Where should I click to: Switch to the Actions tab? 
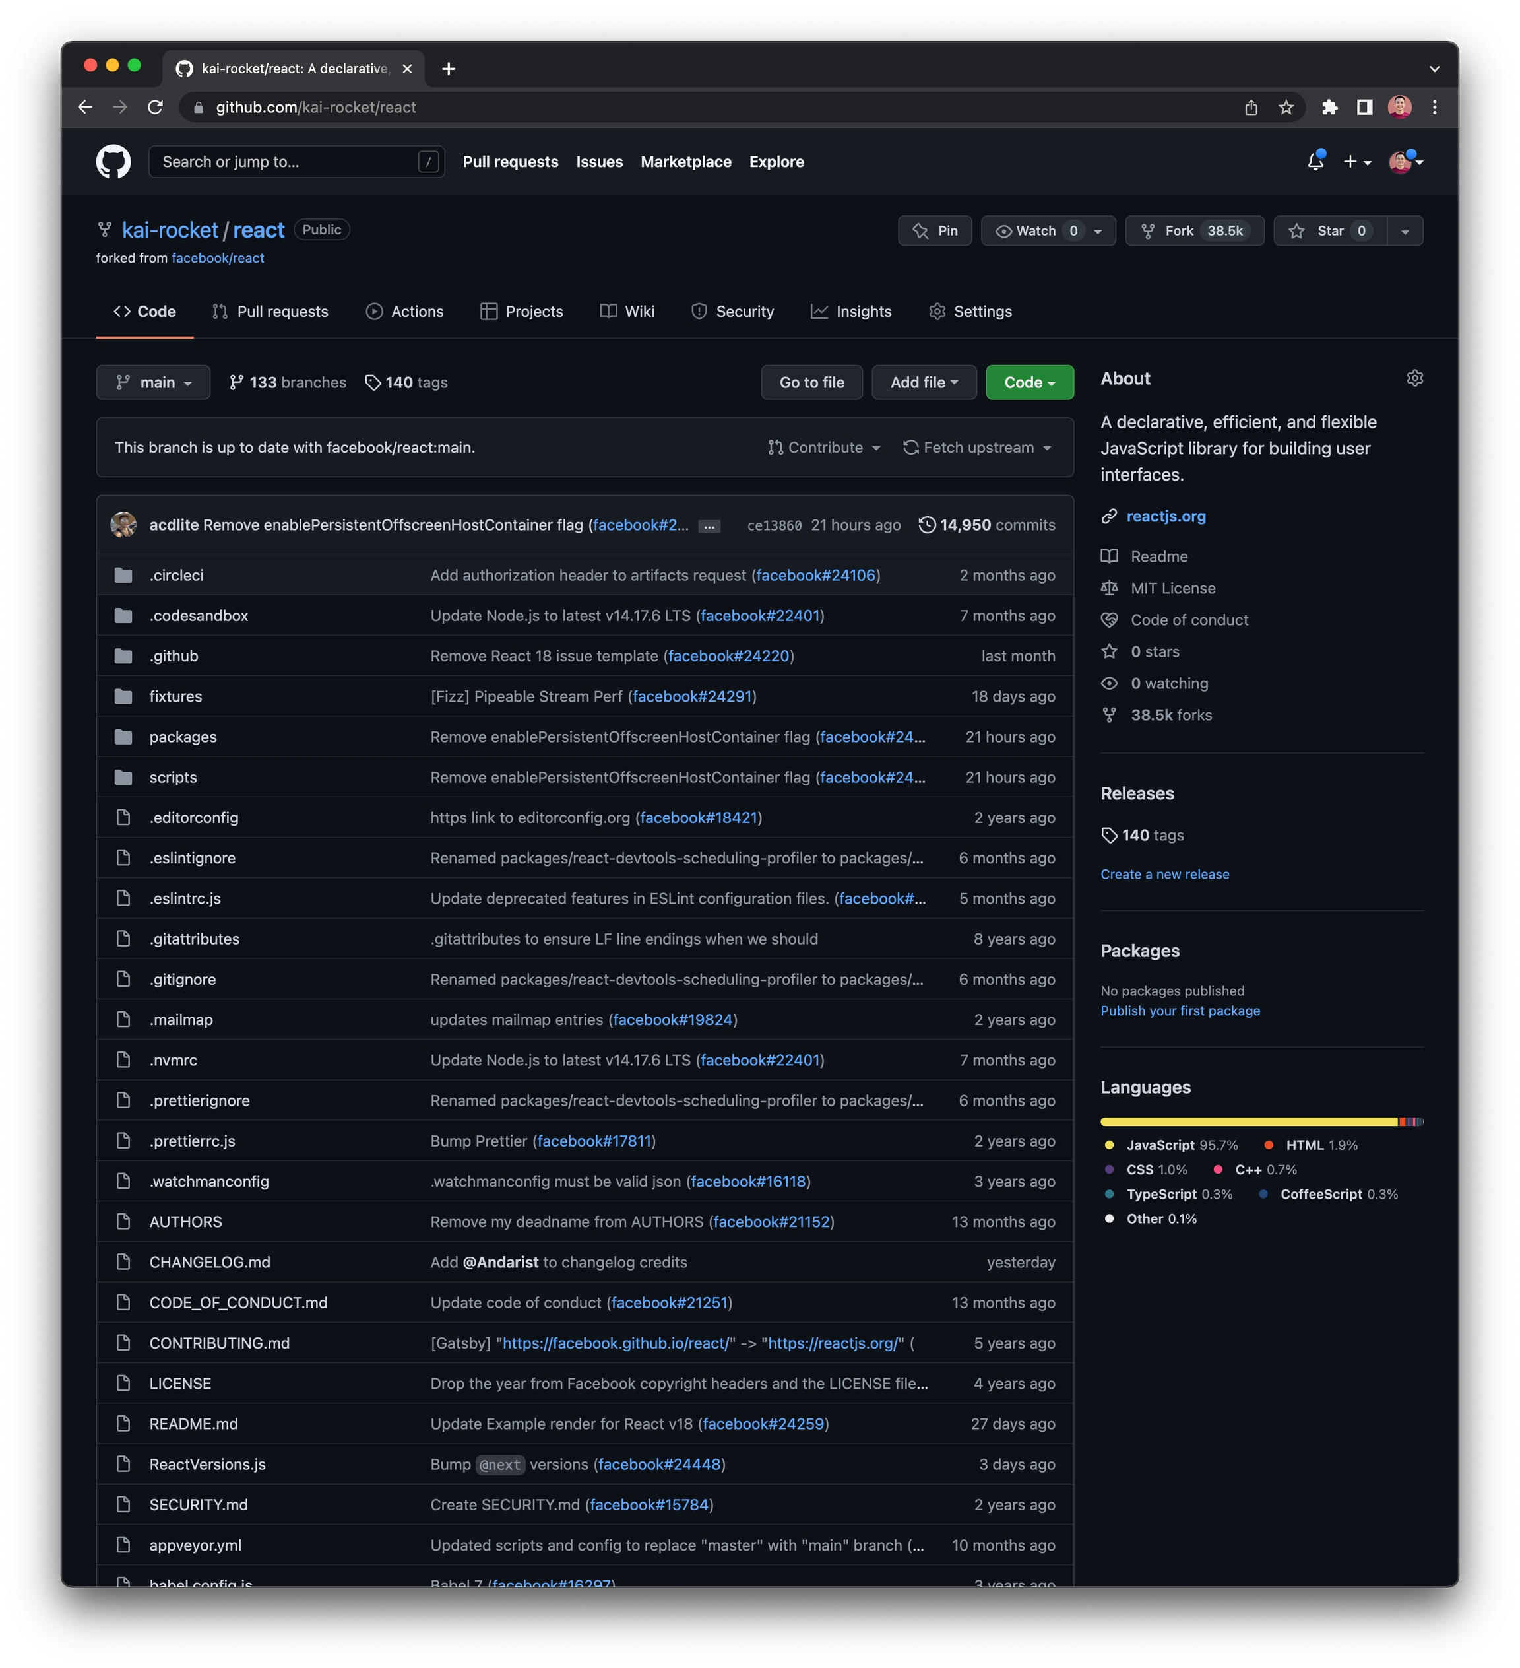click(x=404, y=311)
